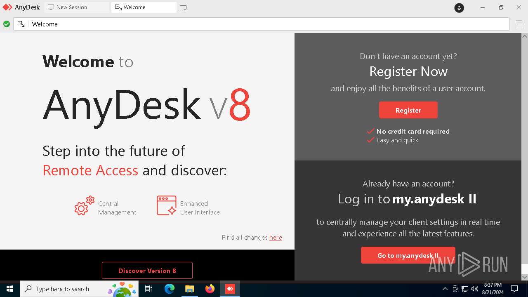Click the Central Management gear icon

[84, 206]
